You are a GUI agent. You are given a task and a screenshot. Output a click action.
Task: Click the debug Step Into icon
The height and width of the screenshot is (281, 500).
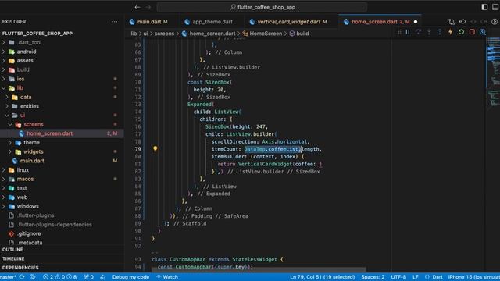[429, 32]
